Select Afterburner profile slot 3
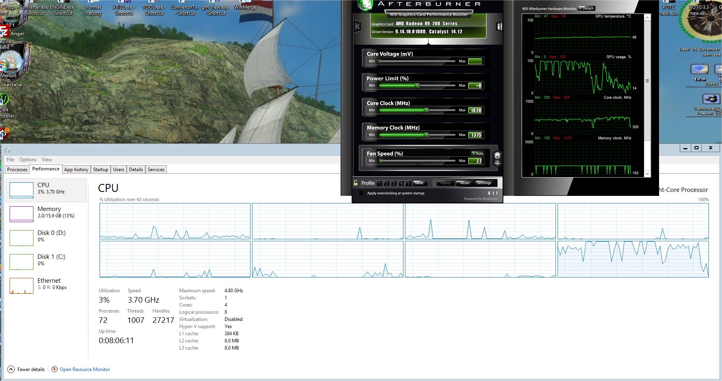The width and height of the screenshot is (722, 381). tap(394, 183)
